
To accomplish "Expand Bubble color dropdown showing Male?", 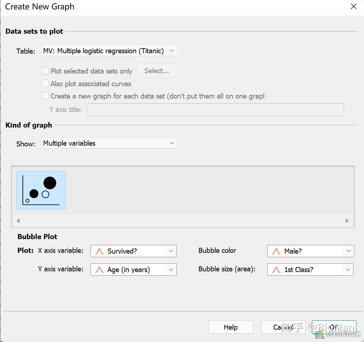I will click(x=311, y=251).
